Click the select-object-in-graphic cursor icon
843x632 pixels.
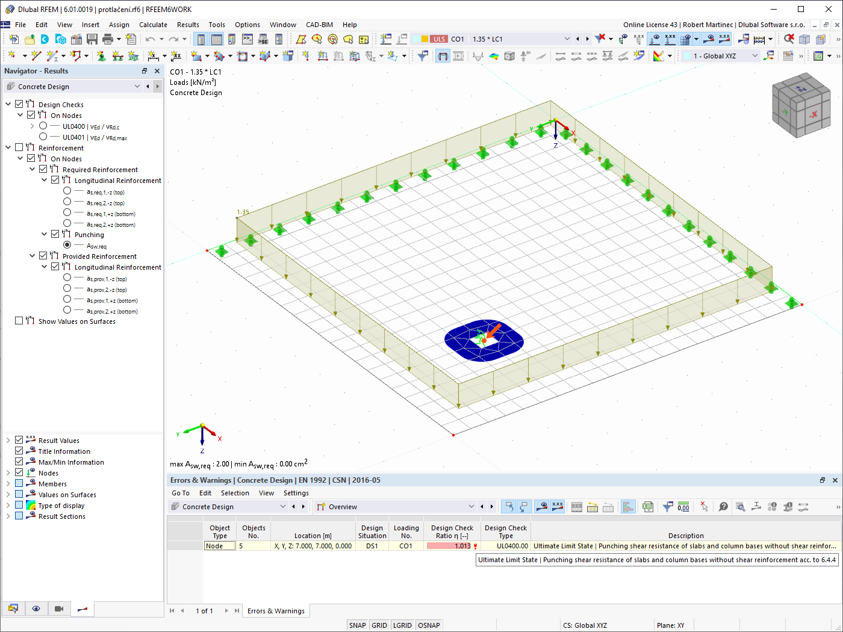704,507
